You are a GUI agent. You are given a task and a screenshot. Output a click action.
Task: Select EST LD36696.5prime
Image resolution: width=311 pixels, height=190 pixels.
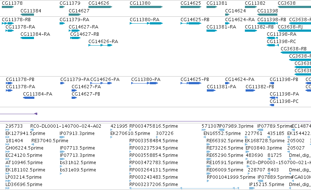coord(24,185)
